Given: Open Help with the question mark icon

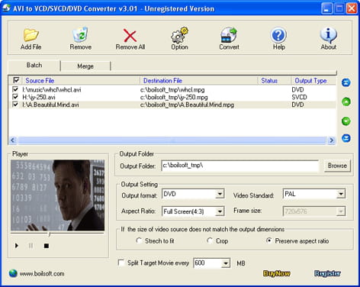Looking at the screenshot, I should point(278,35).
